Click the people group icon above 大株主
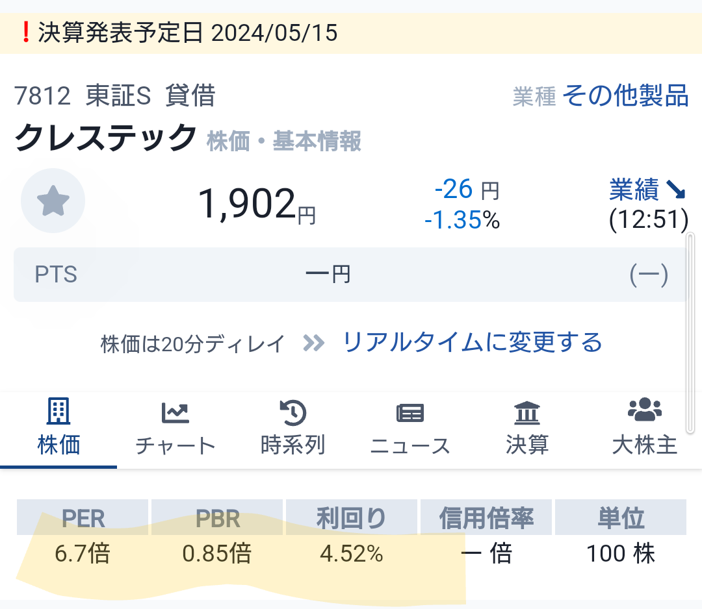This screenshot has width=702, height=609. 645,409
